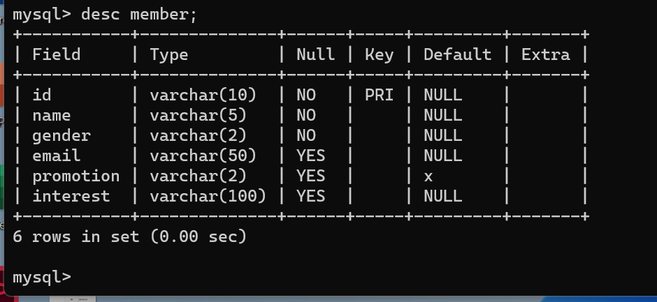Click the 'email' field name
The image size is (657, 302).
tap(56, 156)
